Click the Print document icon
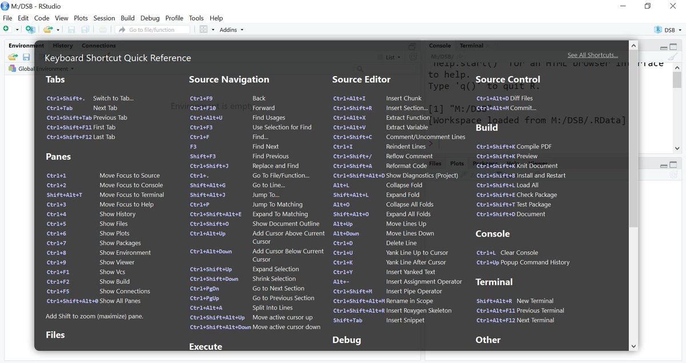This screenshot has width=686, height=363. 102,29
